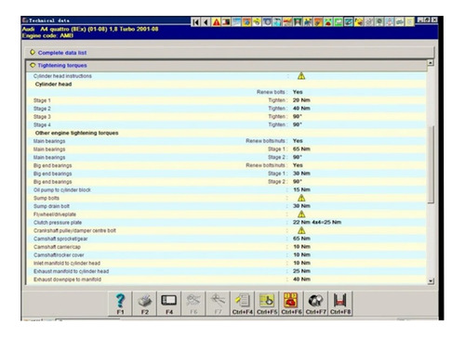Screen dimensions: 465x337
Task: Select the 'Flywheel/driveplate' row label
Action: (55, 214)
